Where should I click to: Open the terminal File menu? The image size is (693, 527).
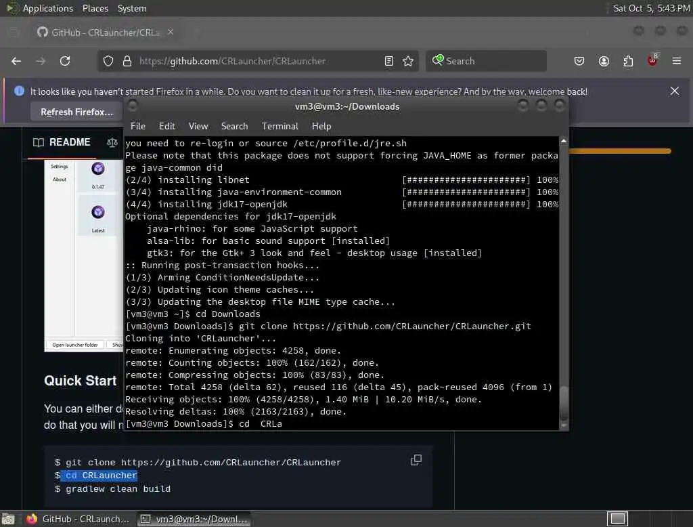click(138, 126)
